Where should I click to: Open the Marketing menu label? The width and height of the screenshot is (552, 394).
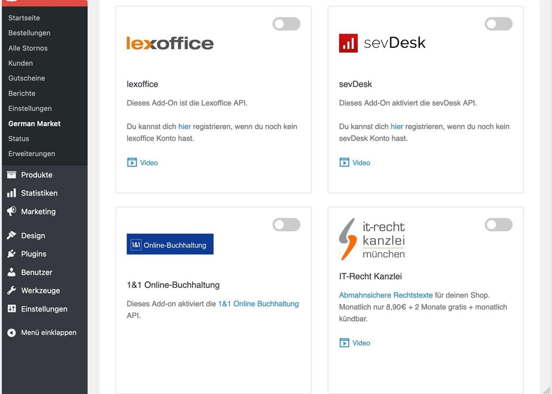tap(38, 211)
